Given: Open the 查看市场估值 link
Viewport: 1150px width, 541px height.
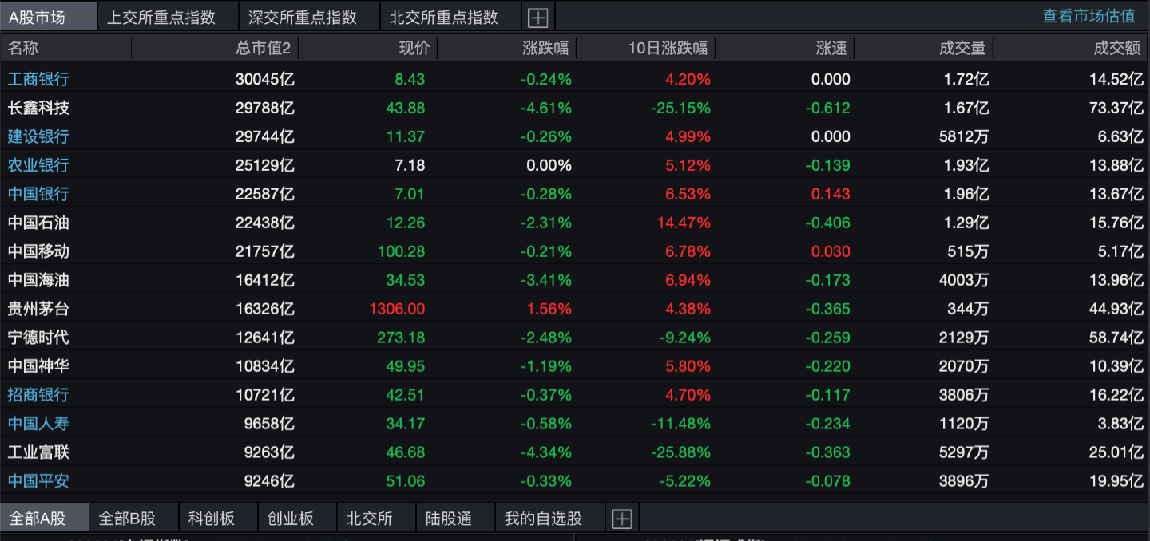Looking at the screenshot, I should coord(1089,16).
